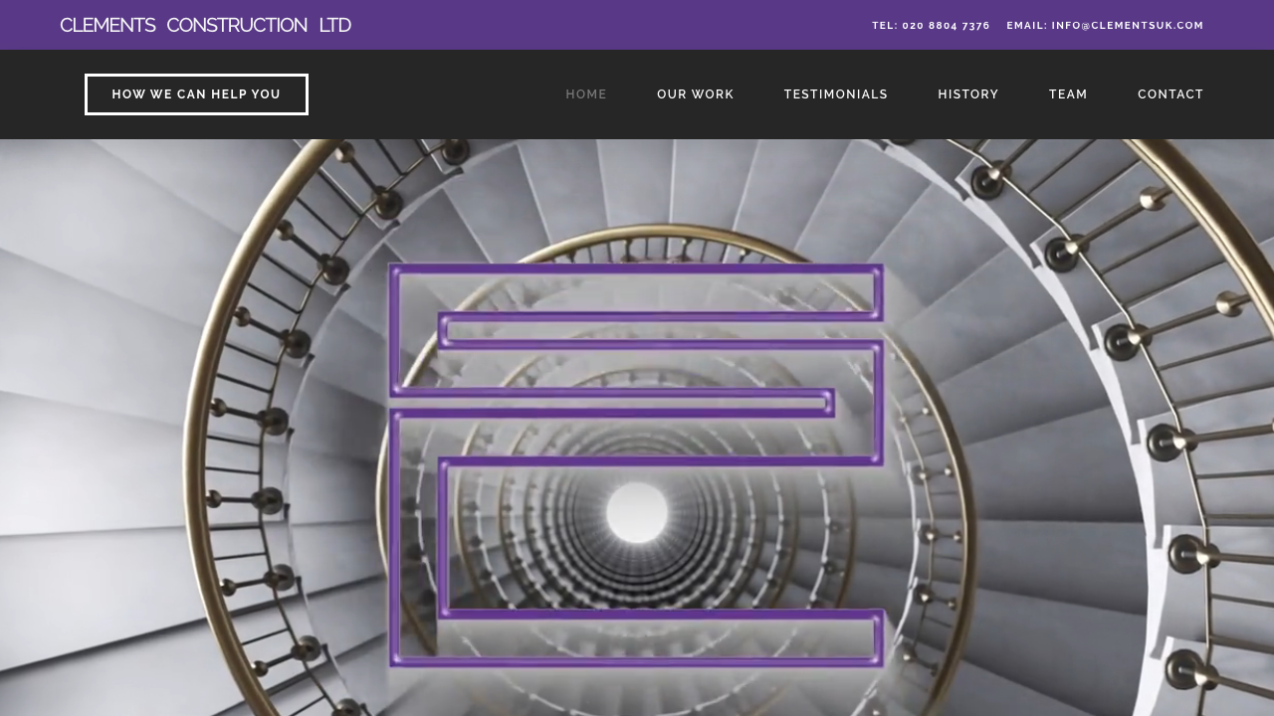The width and height of the screenshot is (1274, 716).
Task: Click the TEL label in the top bar
Action: pos(884,24)
